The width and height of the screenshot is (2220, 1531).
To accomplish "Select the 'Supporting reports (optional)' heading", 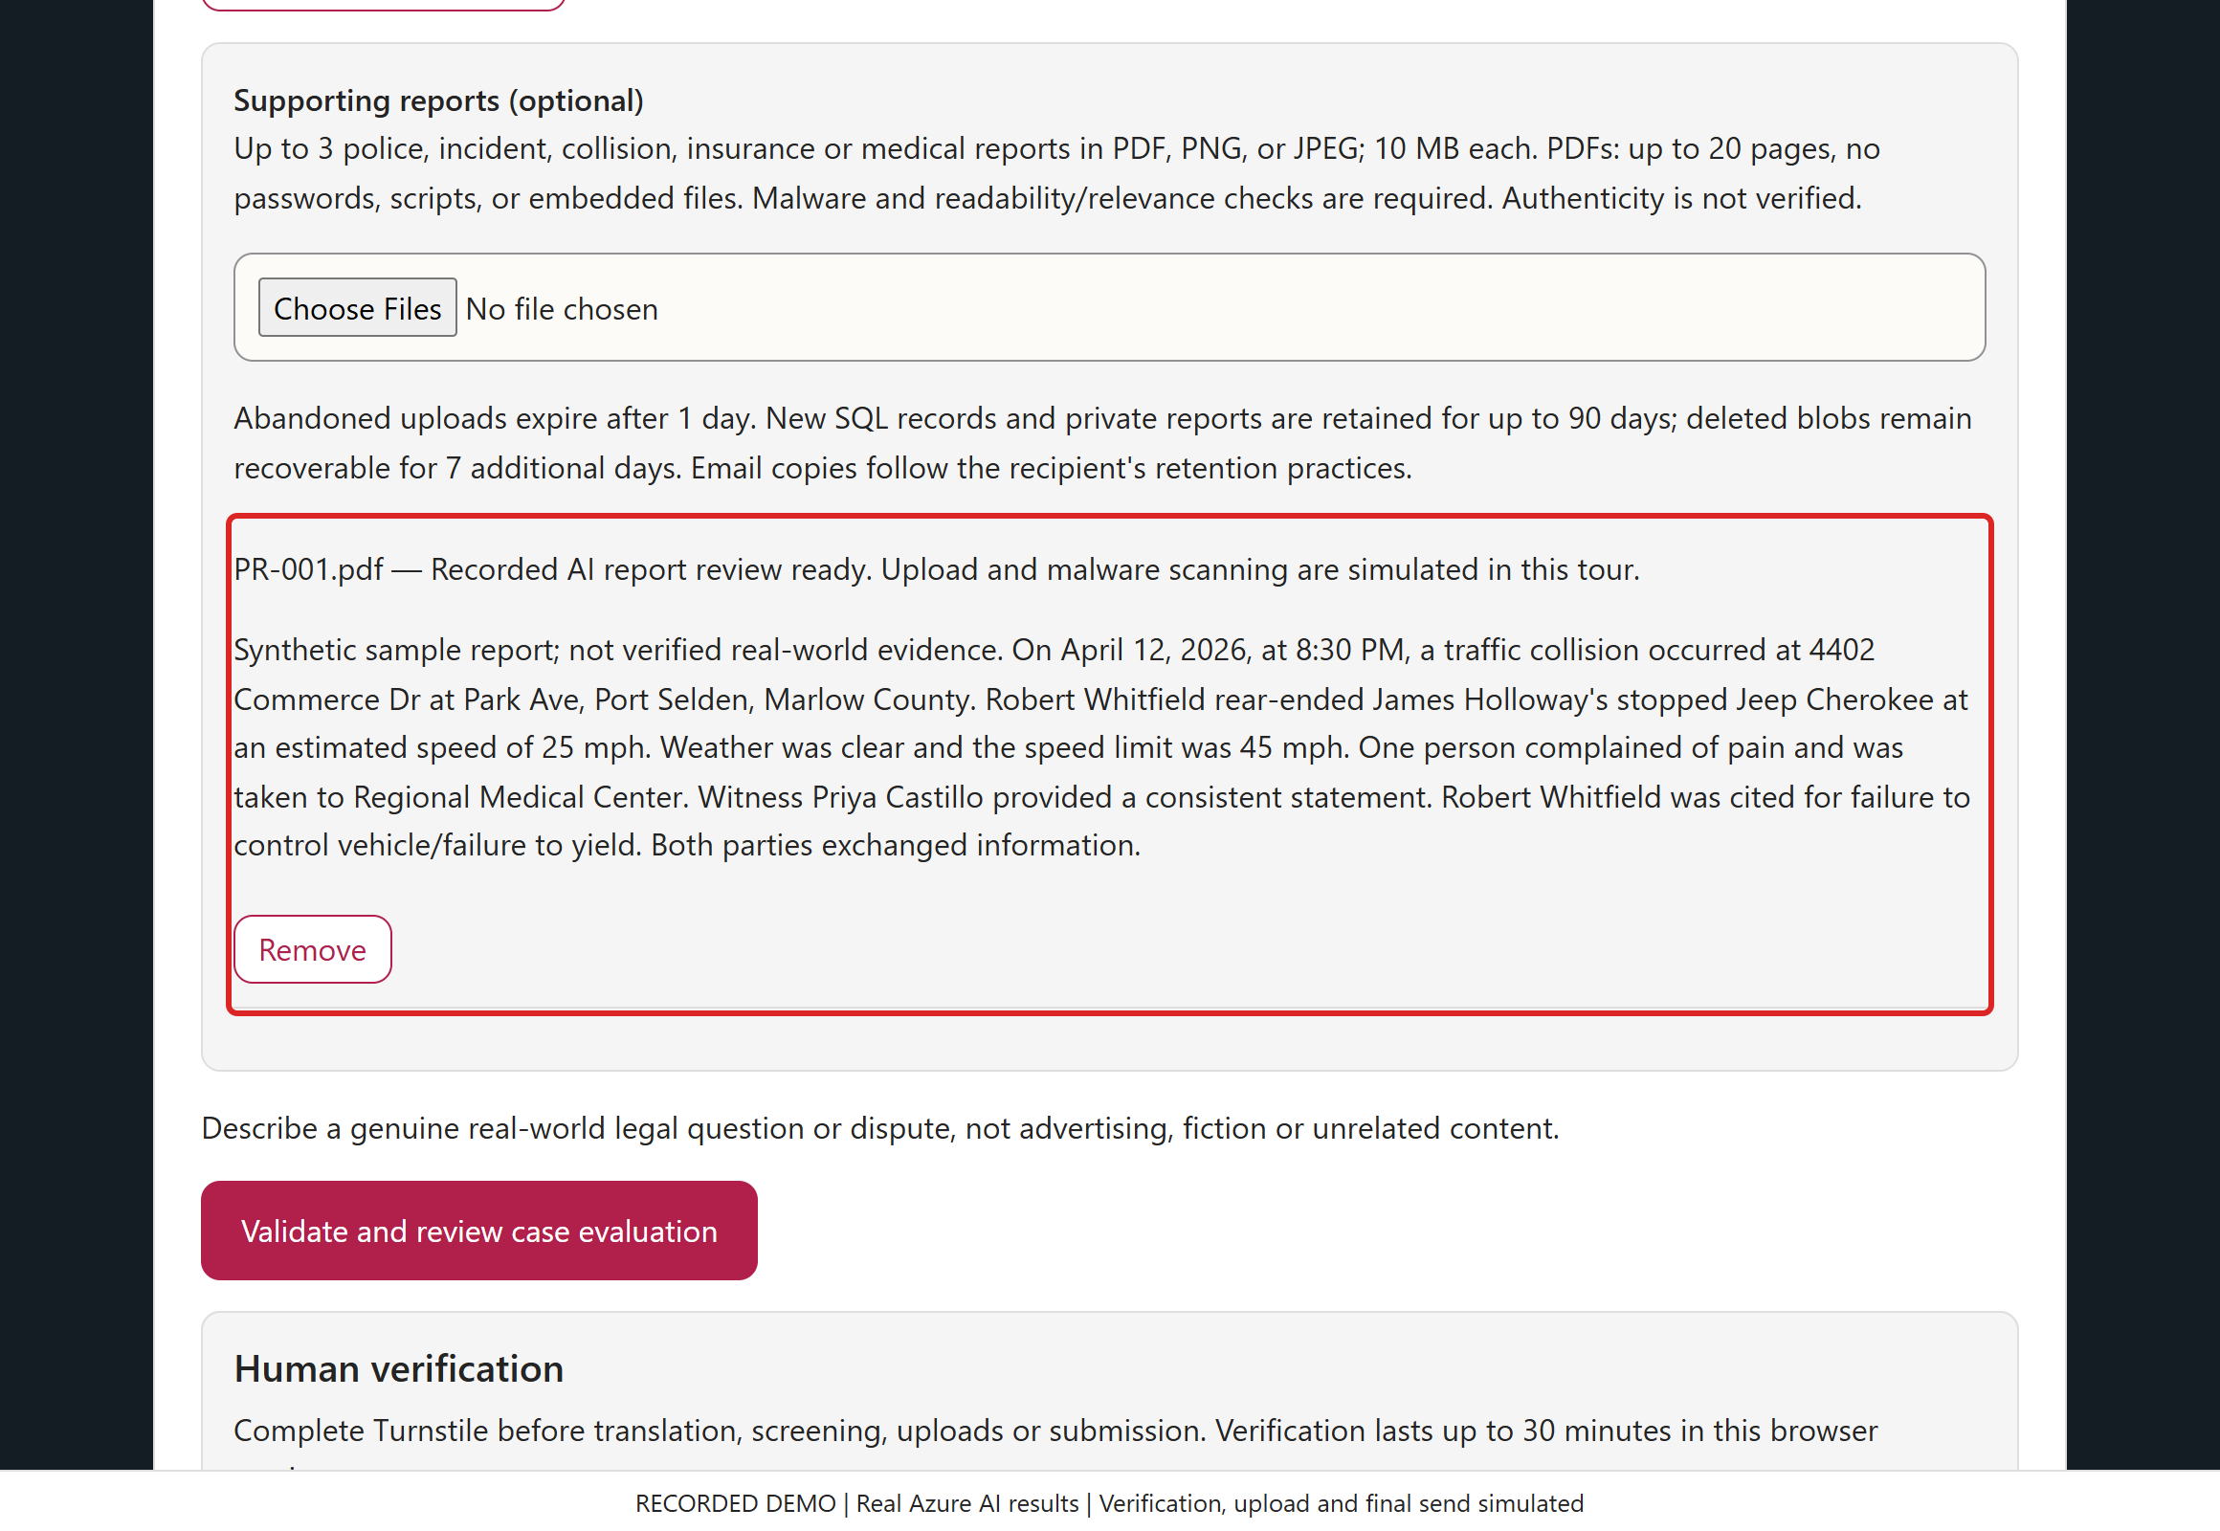I will pyautogui.click(x=438, y=100).
